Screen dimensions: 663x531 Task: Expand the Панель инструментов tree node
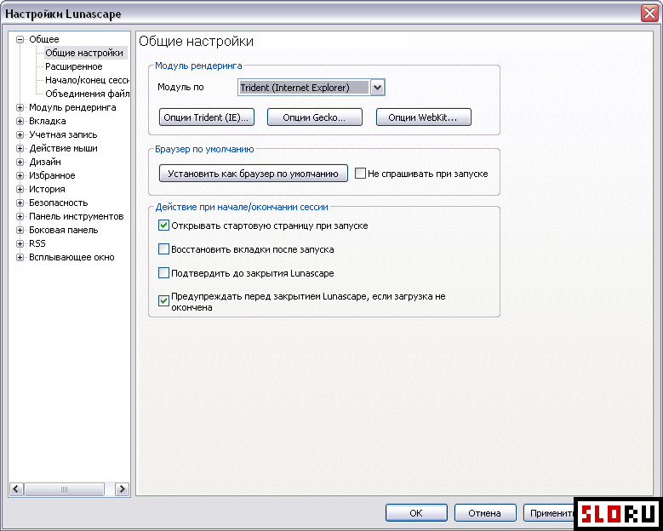[x=20, y=216]
